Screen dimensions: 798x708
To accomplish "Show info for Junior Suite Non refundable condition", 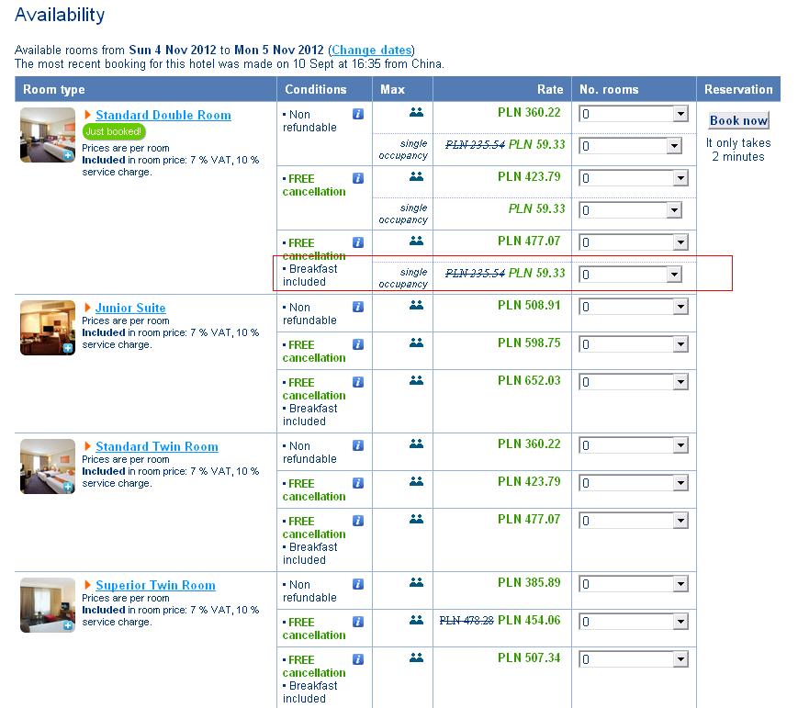I will [x=358, y=307].
